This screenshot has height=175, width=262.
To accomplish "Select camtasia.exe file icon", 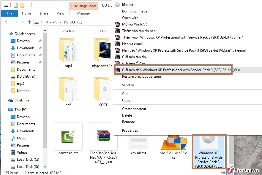I will pos(68,136).
